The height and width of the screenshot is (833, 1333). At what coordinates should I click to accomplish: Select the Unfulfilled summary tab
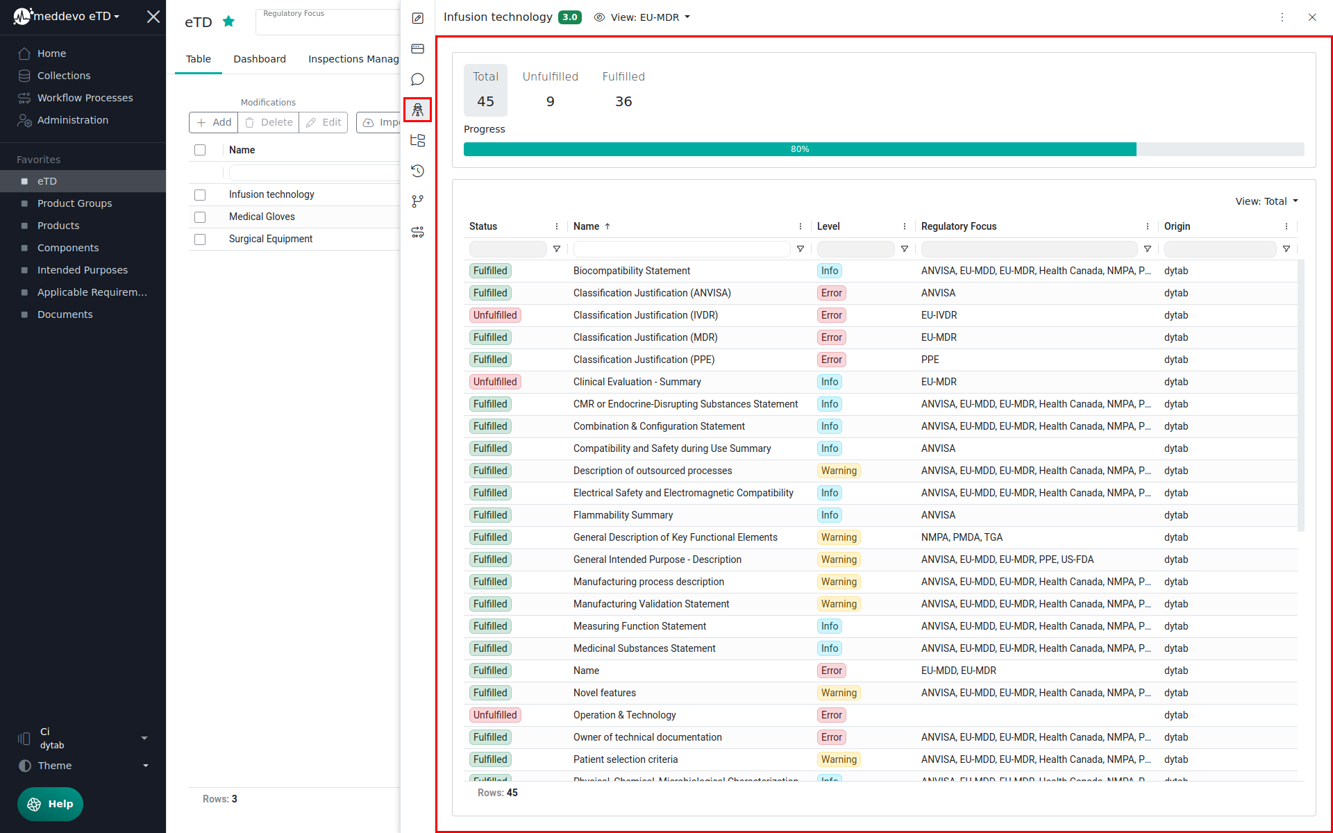[x=550, y=90]
